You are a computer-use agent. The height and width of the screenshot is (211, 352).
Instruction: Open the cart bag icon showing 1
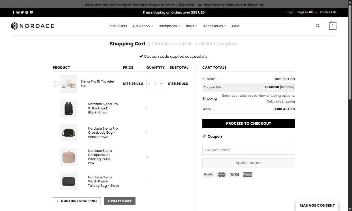[333, 25]
